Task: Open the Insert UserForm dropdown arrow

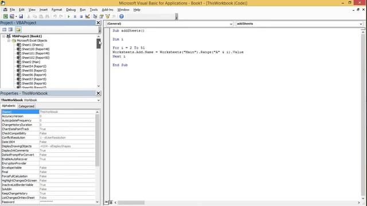Action: [16, 17]
